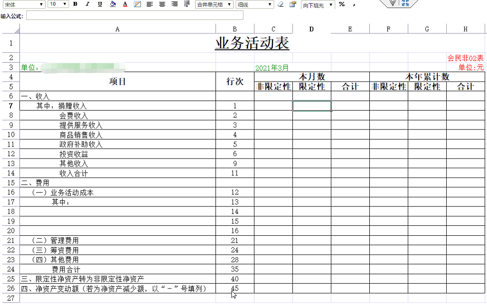This screenshot has height=306, width=487.
Task: Click the 一、收入 cell
Action: (117, 96)
